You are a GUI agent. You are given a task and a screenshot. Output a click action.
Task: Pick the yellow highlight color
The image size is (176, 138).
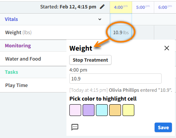pos(128,110)
